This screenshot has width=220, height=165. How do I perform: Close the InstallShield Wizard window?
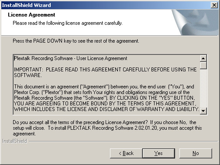coord(214,5)
